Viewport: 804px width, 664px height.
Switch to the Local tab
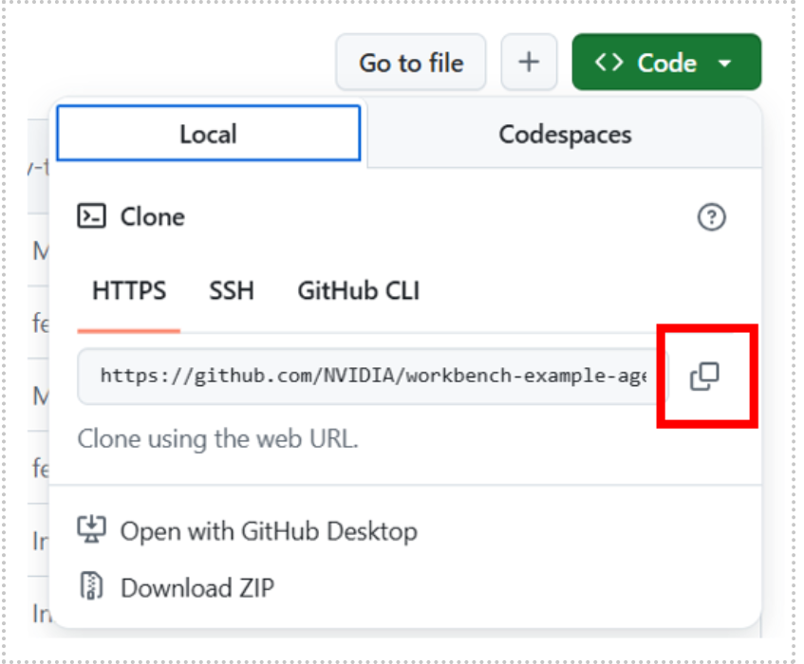click(208, 134)
